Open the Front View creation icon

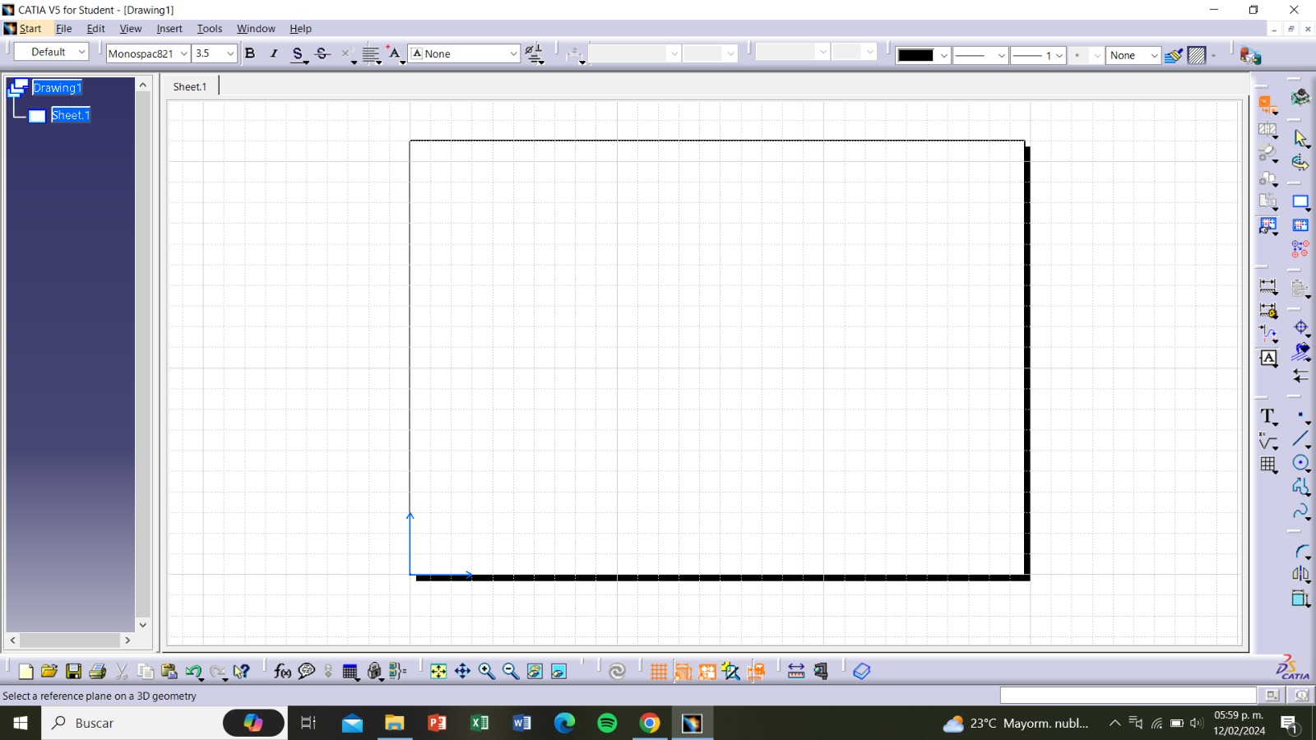[x=1268, y=105]
